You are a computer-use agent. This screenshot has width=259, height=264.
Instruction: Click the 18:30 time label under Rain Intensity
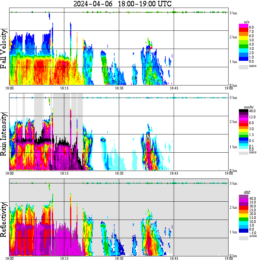point(119,173)
